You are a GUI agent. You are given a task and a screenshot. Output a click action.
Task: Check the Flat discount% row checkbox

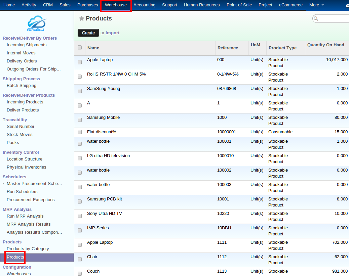(80, 132)
